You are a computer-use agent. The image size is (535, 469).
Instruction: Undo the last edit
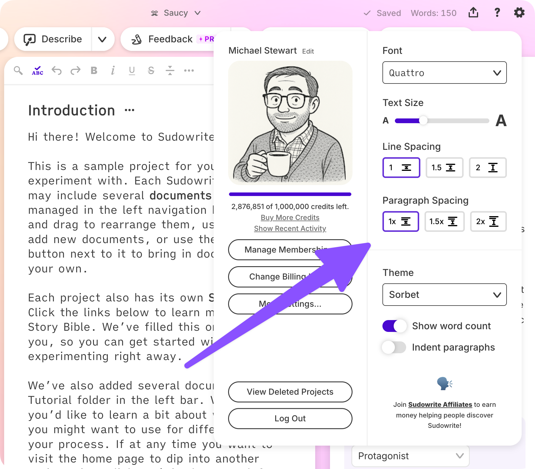coord(57,70)
